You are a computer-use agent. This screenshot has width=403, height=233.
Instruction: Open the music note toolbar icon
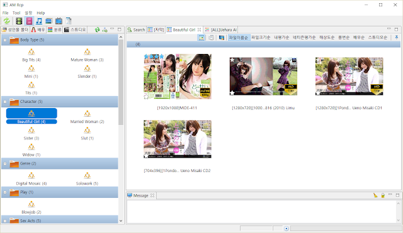(x=39, y=21)
